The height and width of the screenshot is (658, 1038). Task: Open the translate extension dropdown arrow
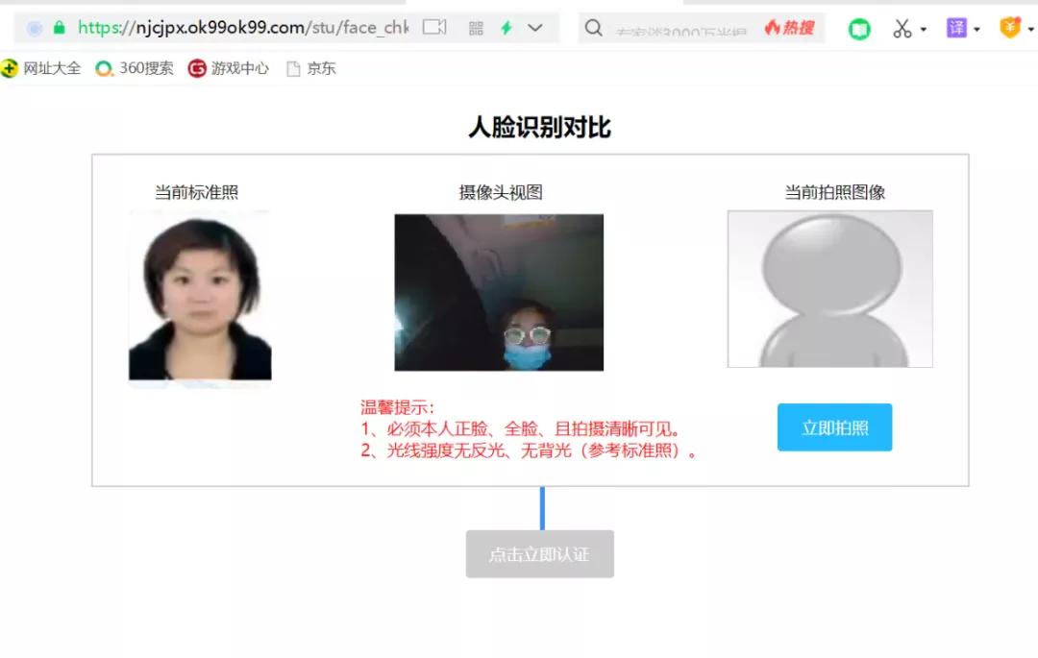tap(976, 31)
